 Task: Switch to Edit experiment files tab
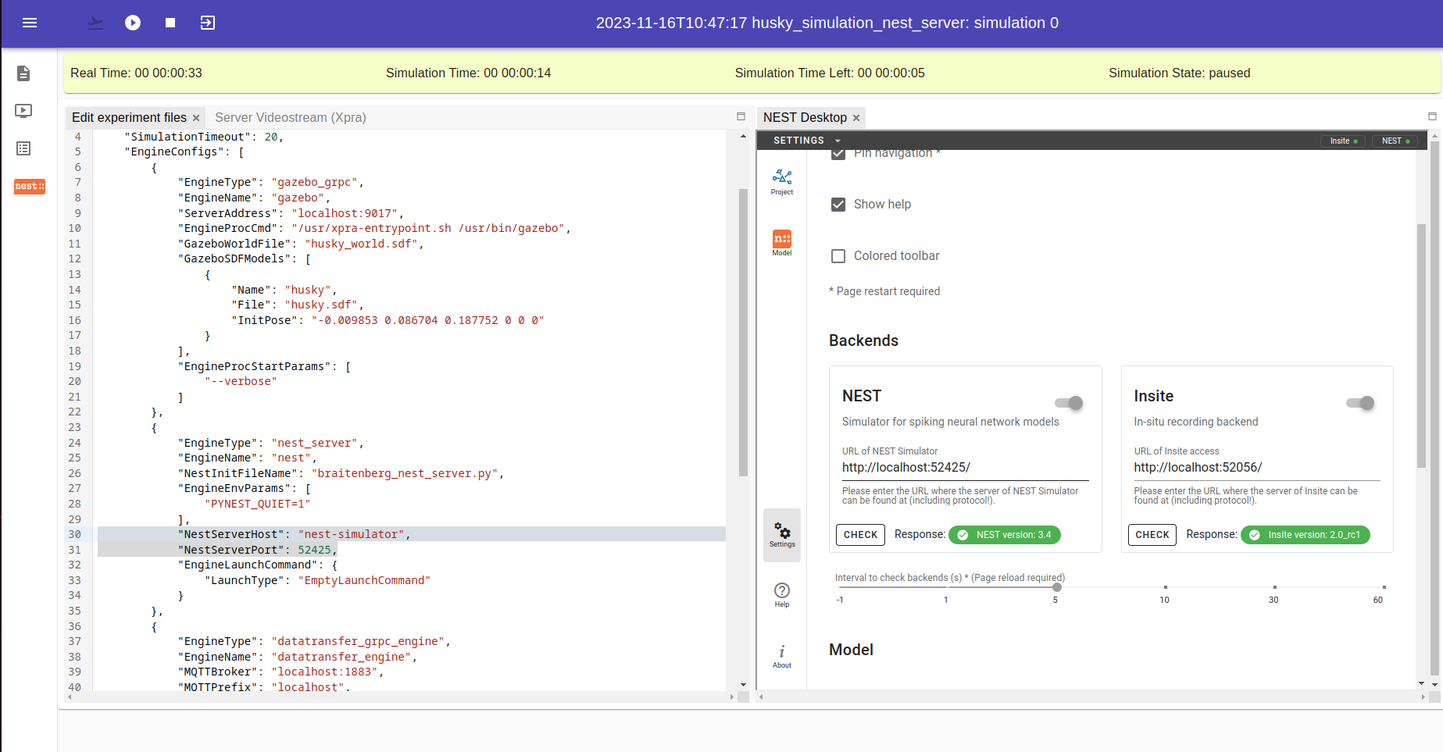[x=130, y=117]
